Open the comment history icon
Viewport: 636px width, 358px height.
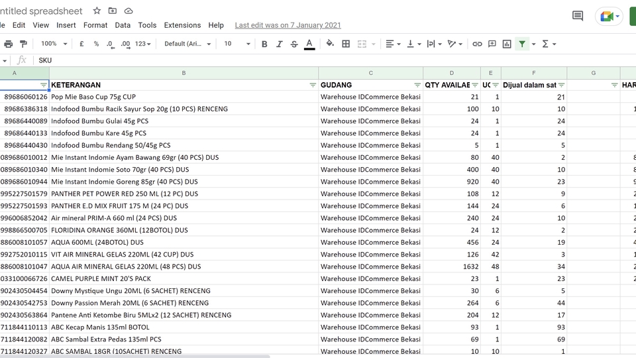click(578, 16)
